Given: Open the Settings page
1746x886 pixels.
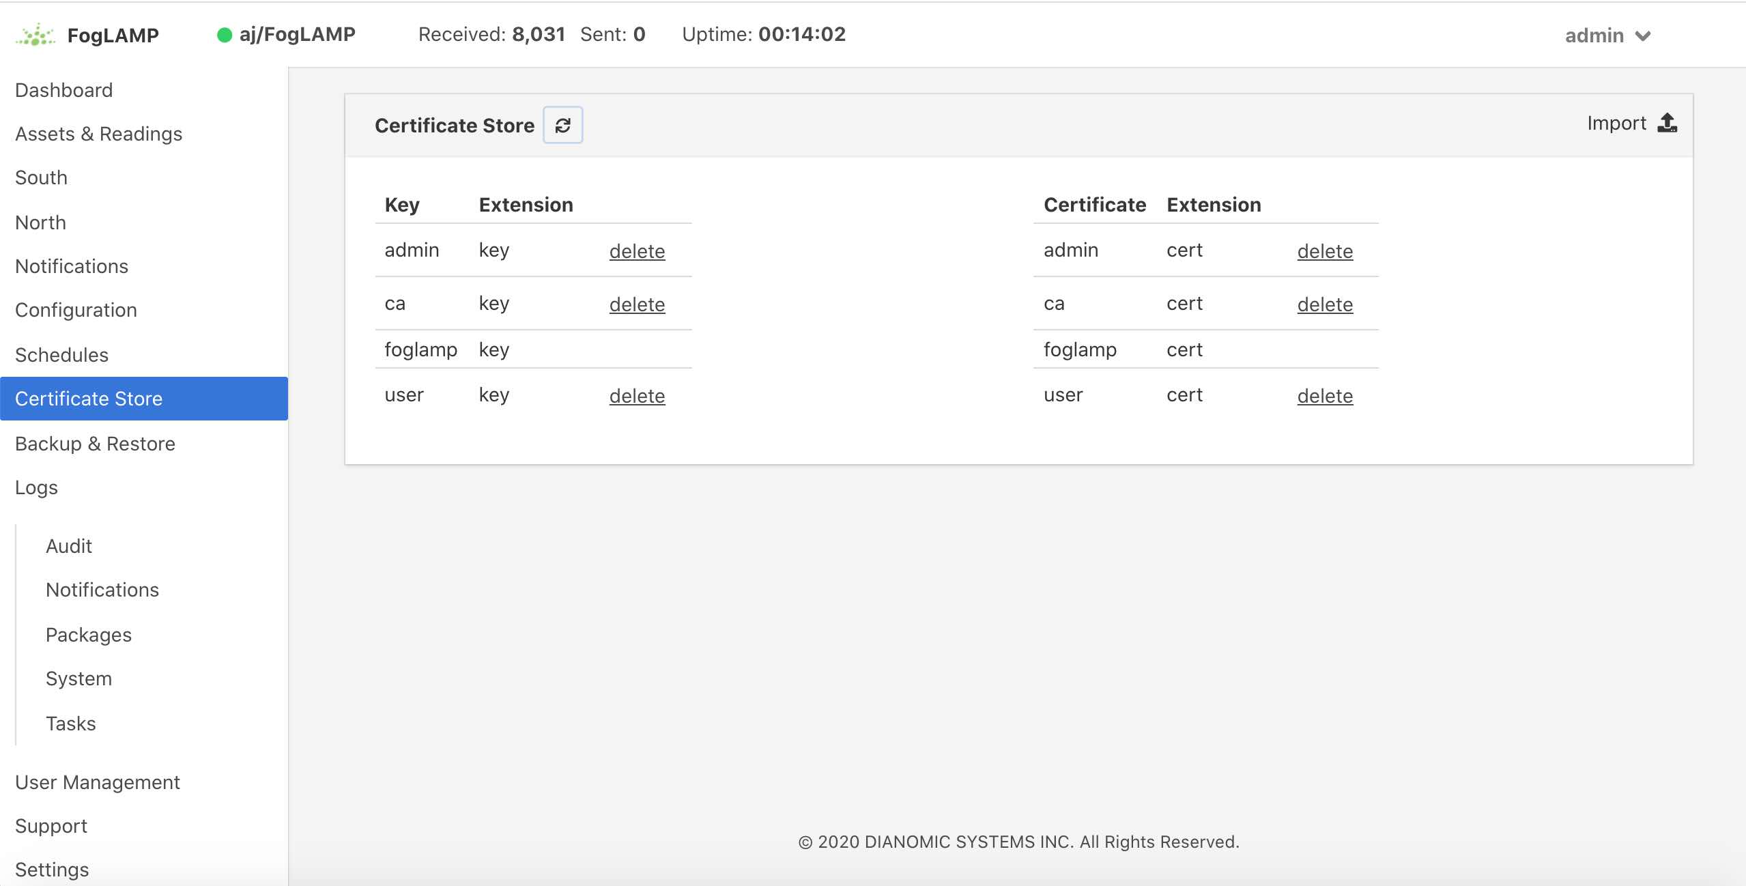Looking at the screenshot, I should pyautogui.click(x=52, y=869).
